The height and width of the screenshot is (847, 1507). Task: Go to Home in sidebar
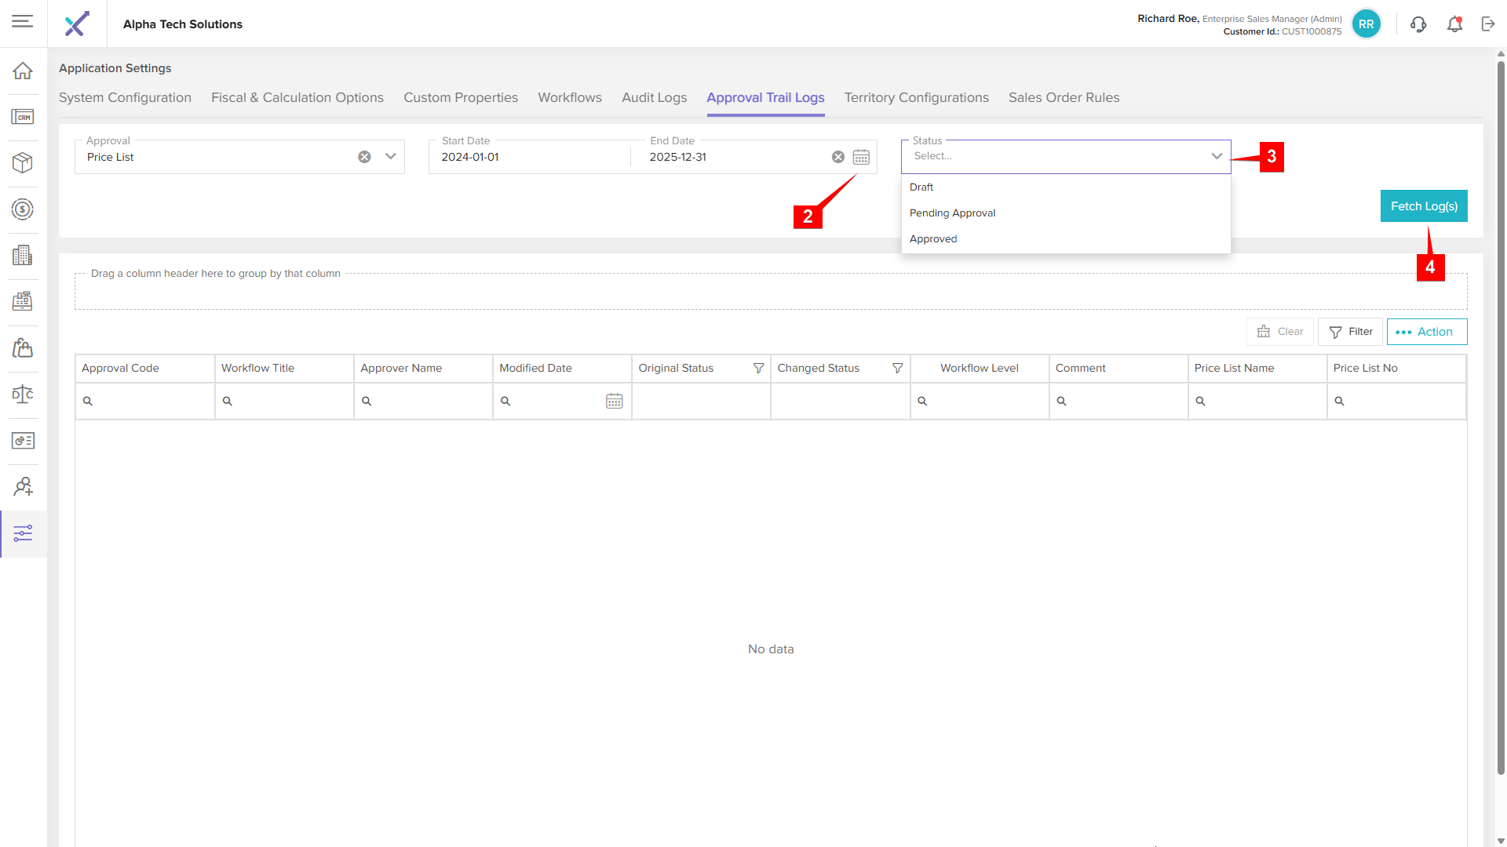tap(23, 71)
